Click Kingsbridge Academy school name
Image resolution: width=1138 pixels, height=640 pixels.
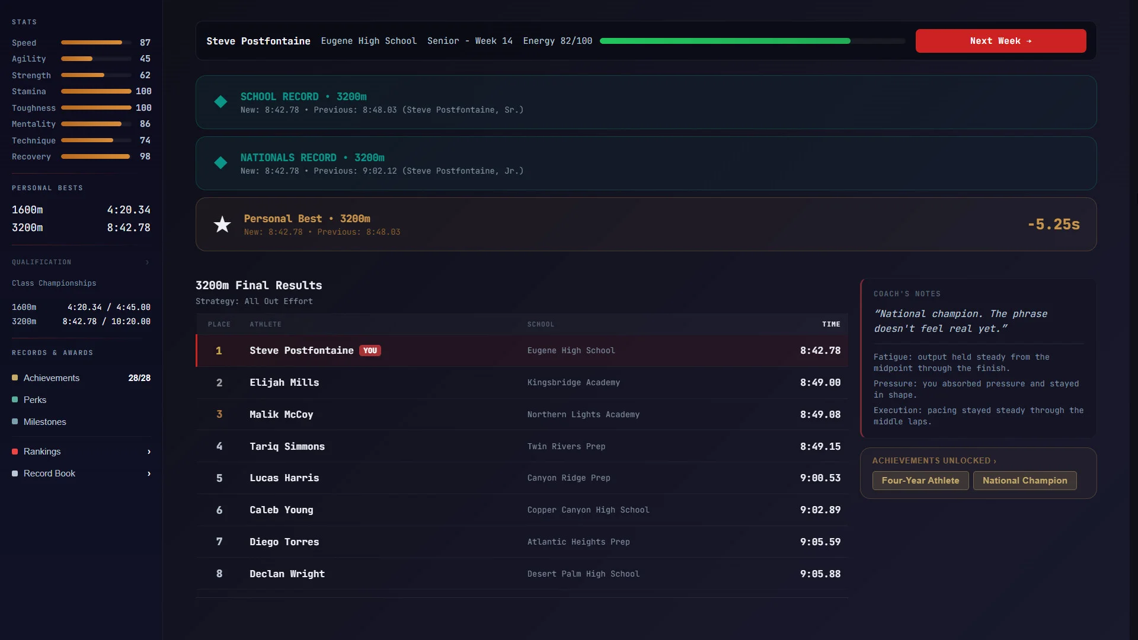574,383
